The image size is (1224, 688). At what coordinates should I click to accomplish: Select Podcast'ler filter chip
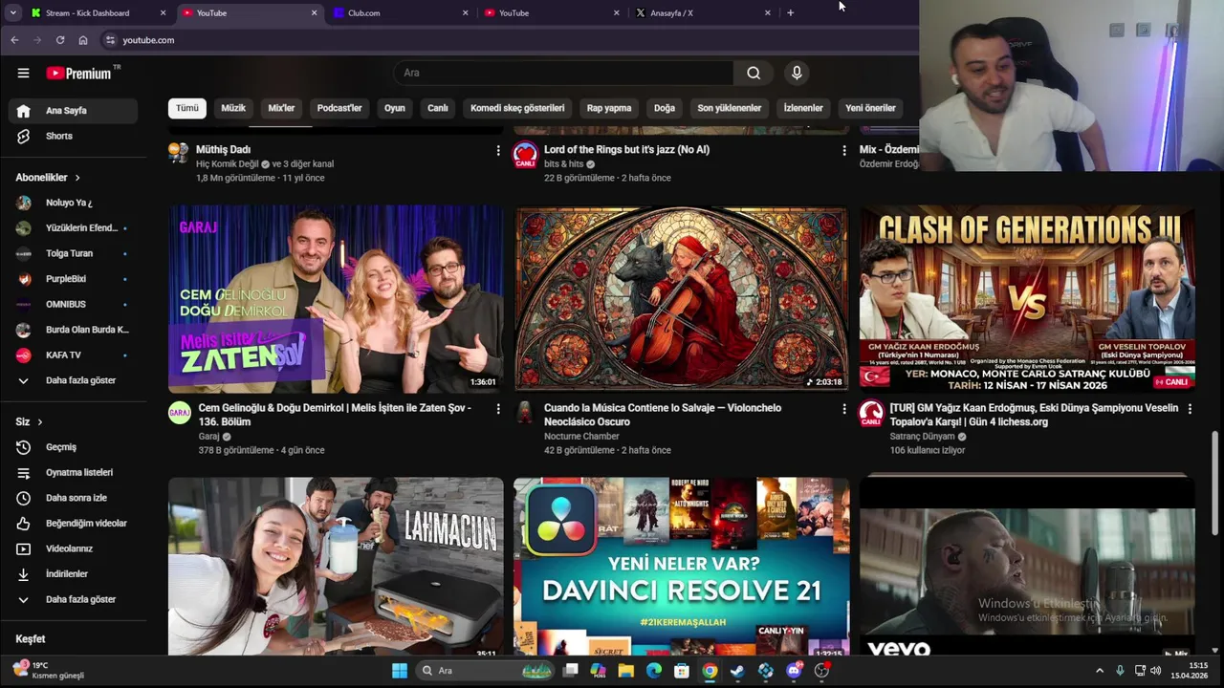339,108
